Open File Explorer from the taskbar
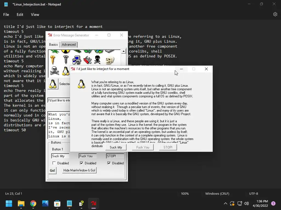 pyautogui.click(x=21, y=203)
